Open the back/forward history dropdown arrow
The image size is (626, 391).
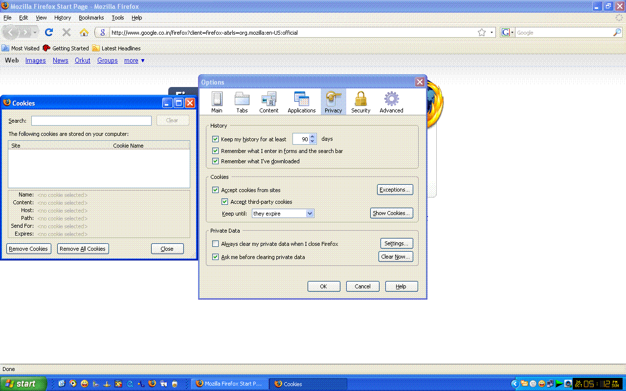[35, 33]
